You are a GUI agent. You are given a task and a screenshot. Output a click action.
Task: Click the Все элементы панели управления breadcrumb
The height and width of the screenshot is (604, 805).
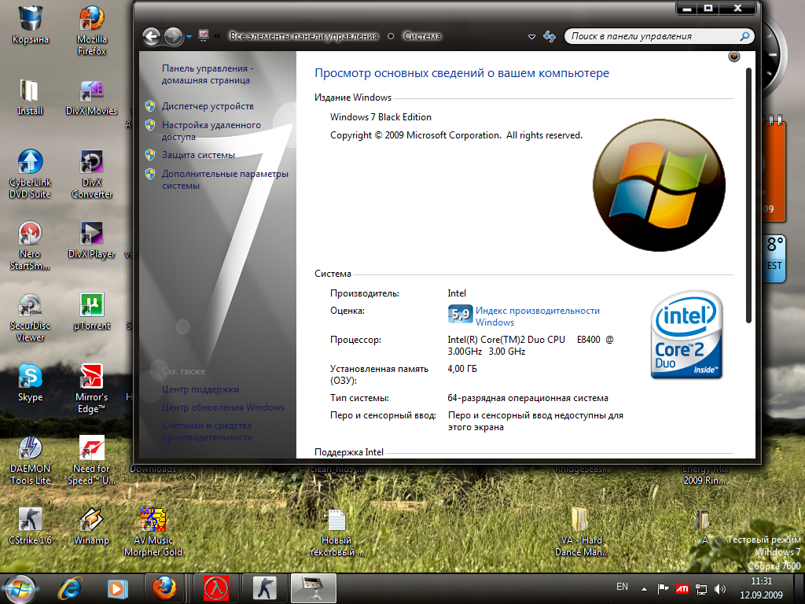304,36
